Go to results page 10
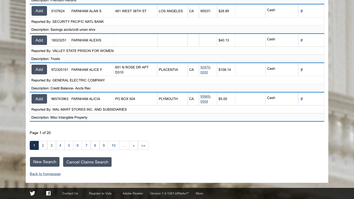Viewport: 354px width, 199px height. pos(114,145)
